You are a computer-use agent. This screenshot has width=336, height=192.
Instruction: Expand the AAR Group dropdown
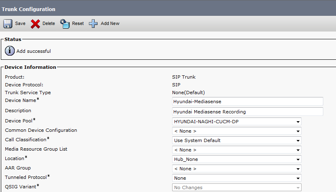pyautogui.click(x=236, y=169)
